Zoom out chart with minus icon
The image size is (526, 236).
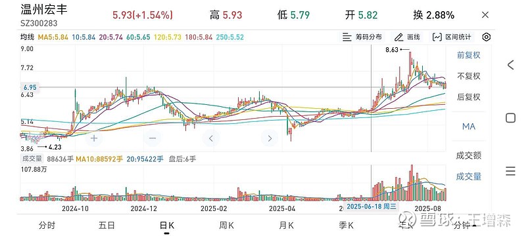tap(153, 138)
